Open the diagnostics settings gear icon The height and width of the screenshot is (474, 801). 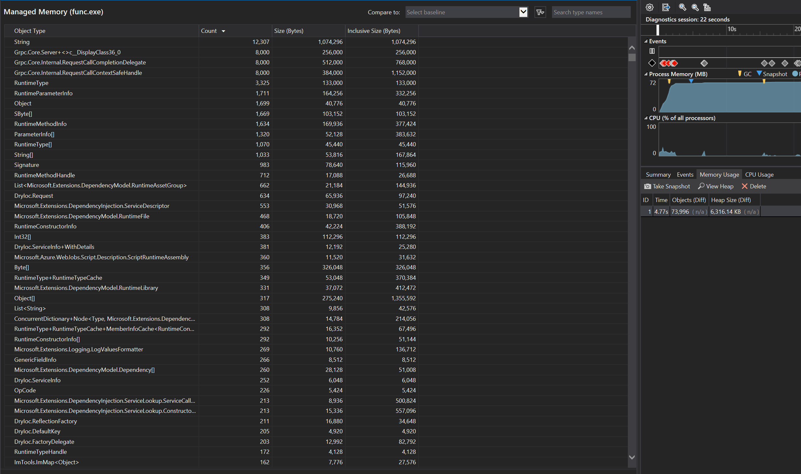[649, 7]
